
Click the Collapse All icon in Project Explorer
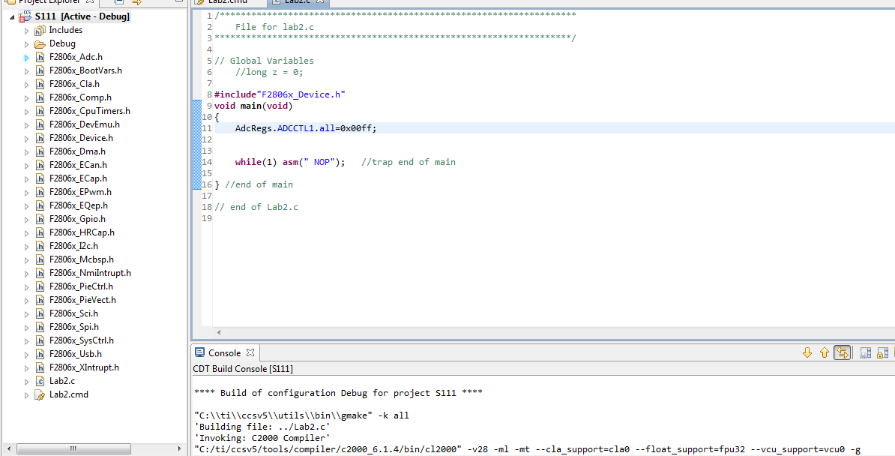[118, 3]
